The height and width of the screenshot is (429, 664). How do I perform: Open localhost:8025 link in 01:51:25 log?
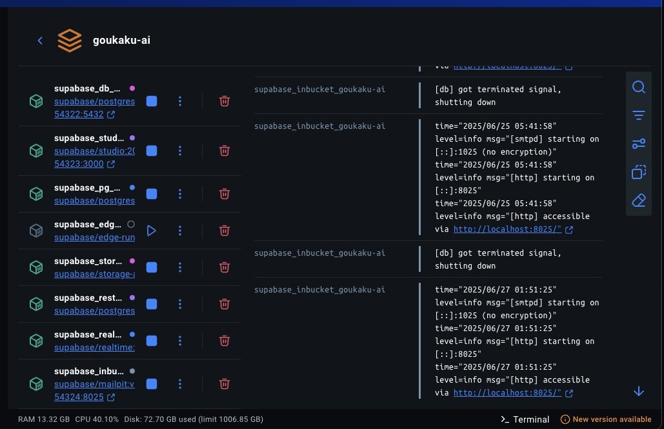(507, 393)
